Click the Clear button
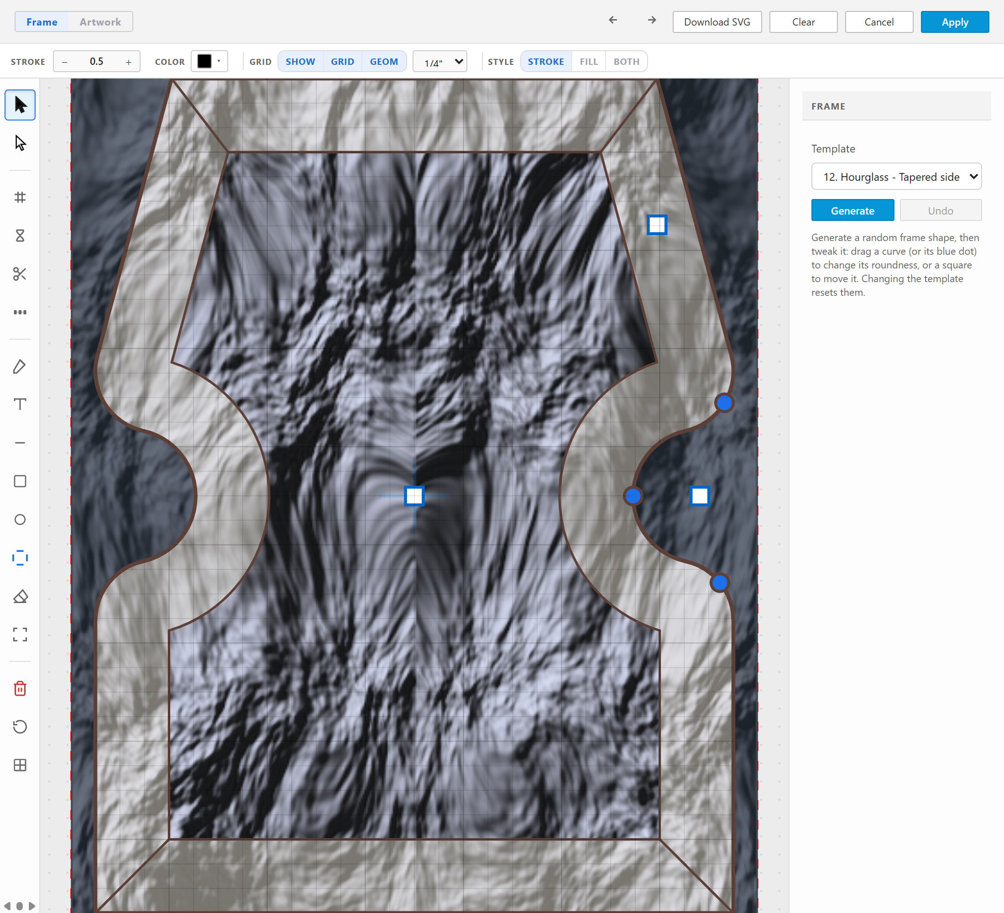The width and height of the screenshot is (1004, 913). coord(803,22)
